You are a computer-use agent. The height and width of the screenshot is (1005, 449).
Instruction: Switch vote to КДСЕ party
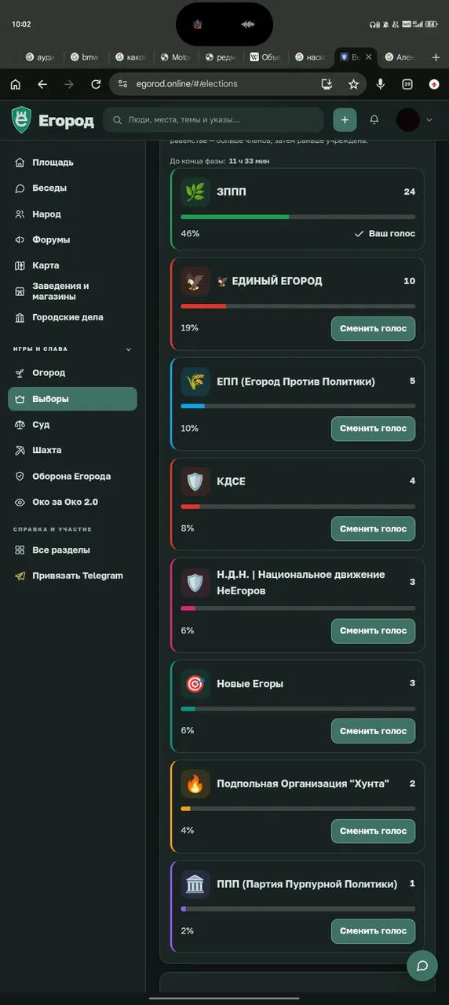coord(373,528)
